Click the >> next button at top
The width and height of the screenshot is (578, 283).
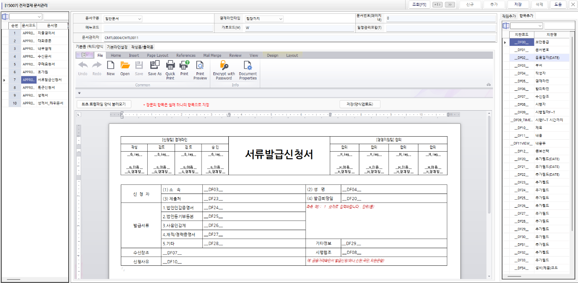click(x=450, y=4)
